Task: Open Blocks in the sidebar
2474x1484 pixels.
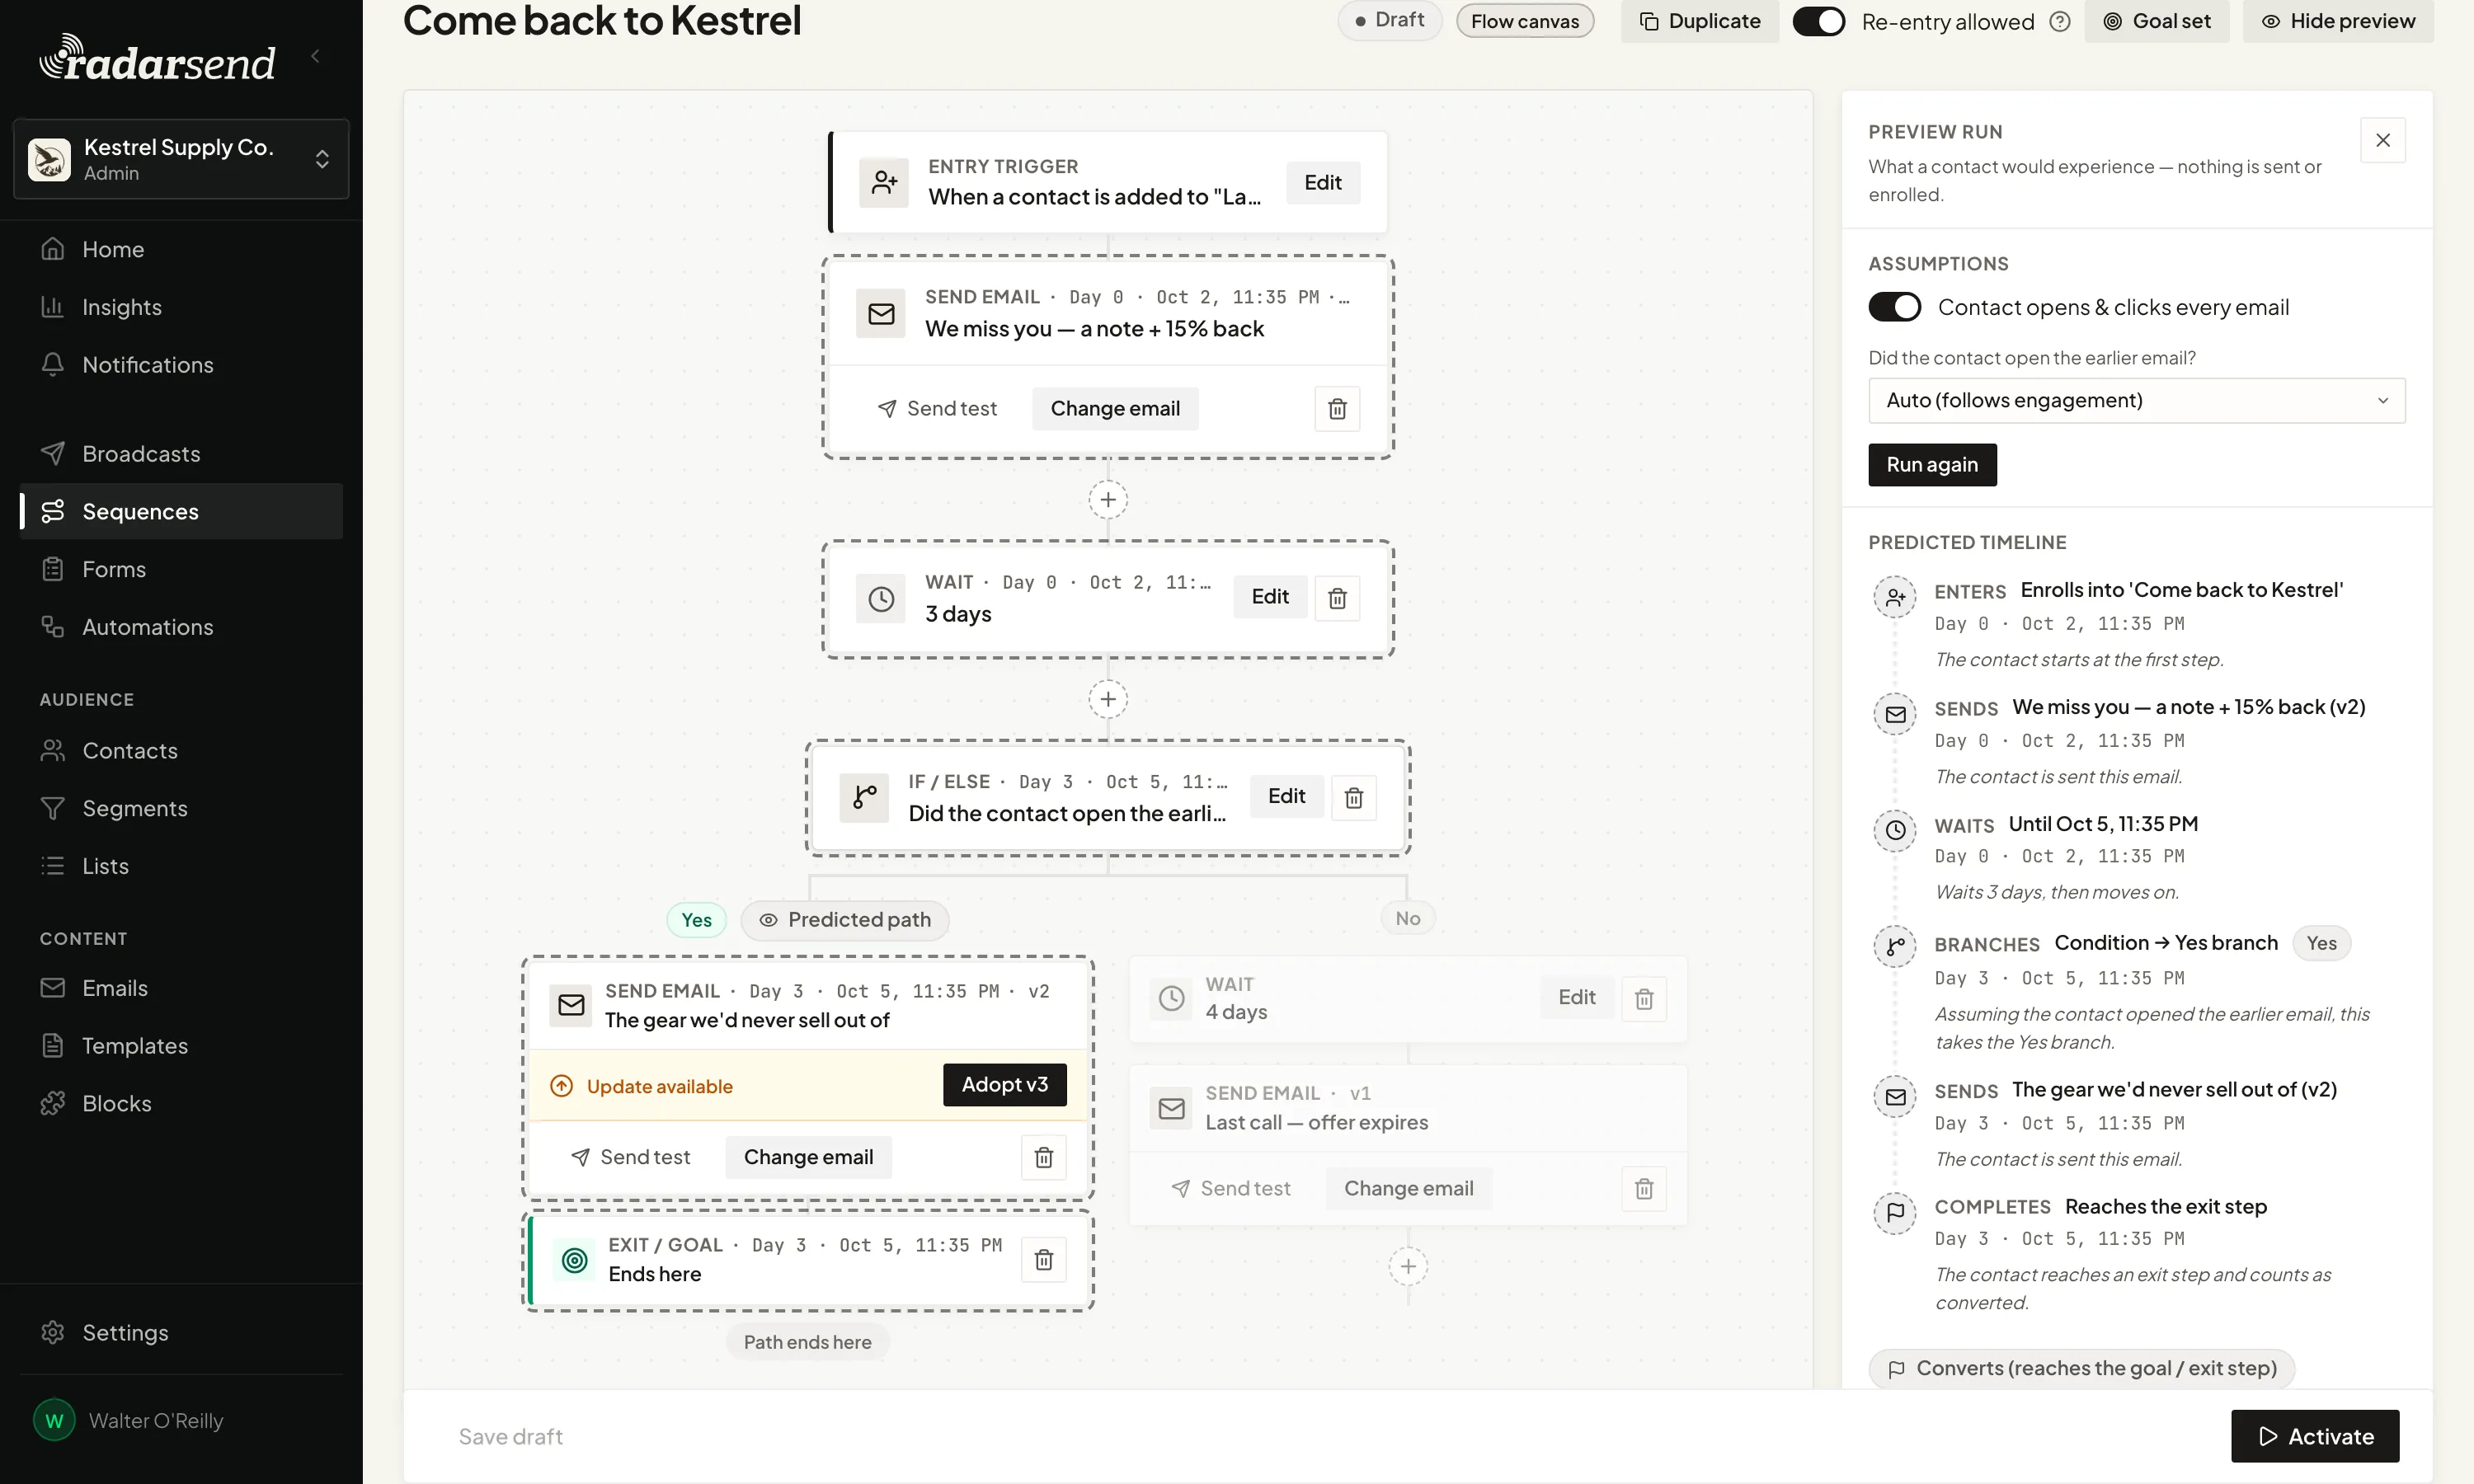Action: [x=181, y=1104]
